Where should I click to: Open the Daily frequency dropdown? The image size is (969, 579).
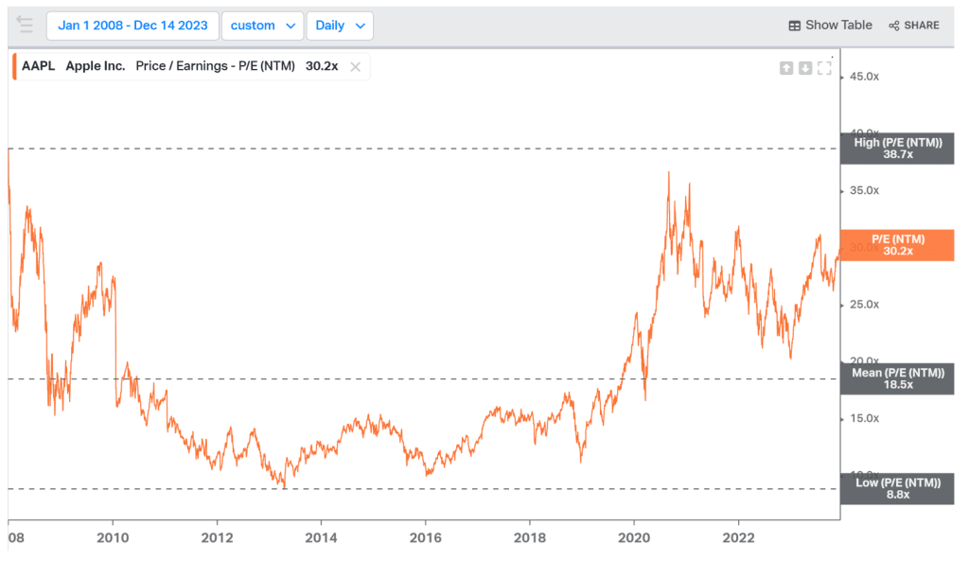(x=340, y=26)
